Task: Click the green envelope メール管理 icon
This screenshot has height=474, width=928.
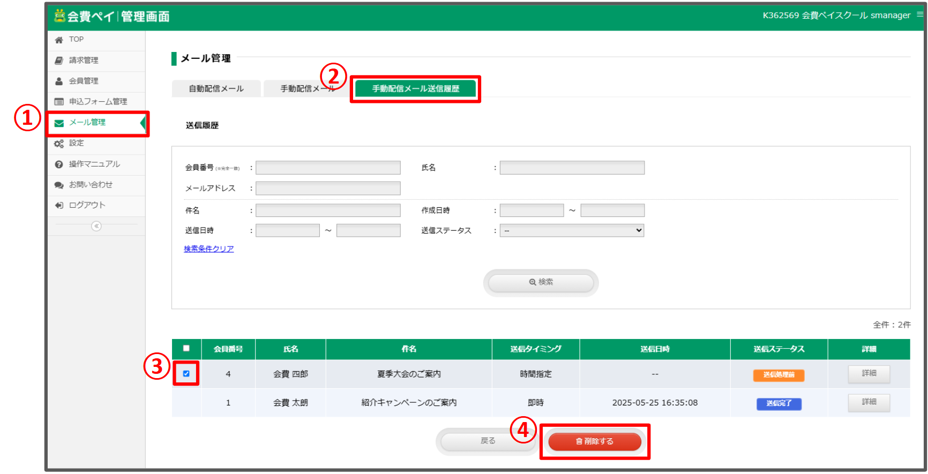Action: point(59,123)
